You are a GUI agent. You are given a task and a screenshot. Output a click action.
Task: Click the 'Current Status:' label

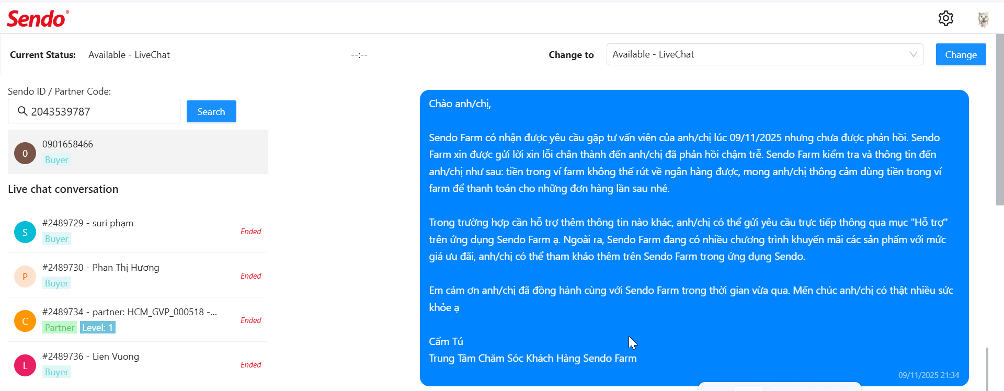pyautogui.click(x=43, y=55)
